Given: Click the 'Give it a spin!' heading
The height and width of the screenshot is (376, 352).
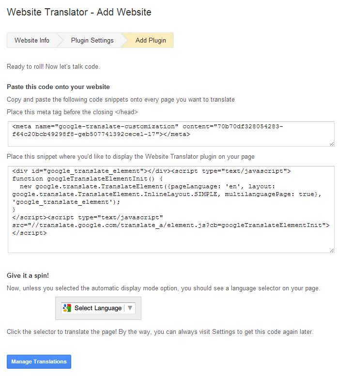Looking at the screenshot, I should (x=28, y=275).
